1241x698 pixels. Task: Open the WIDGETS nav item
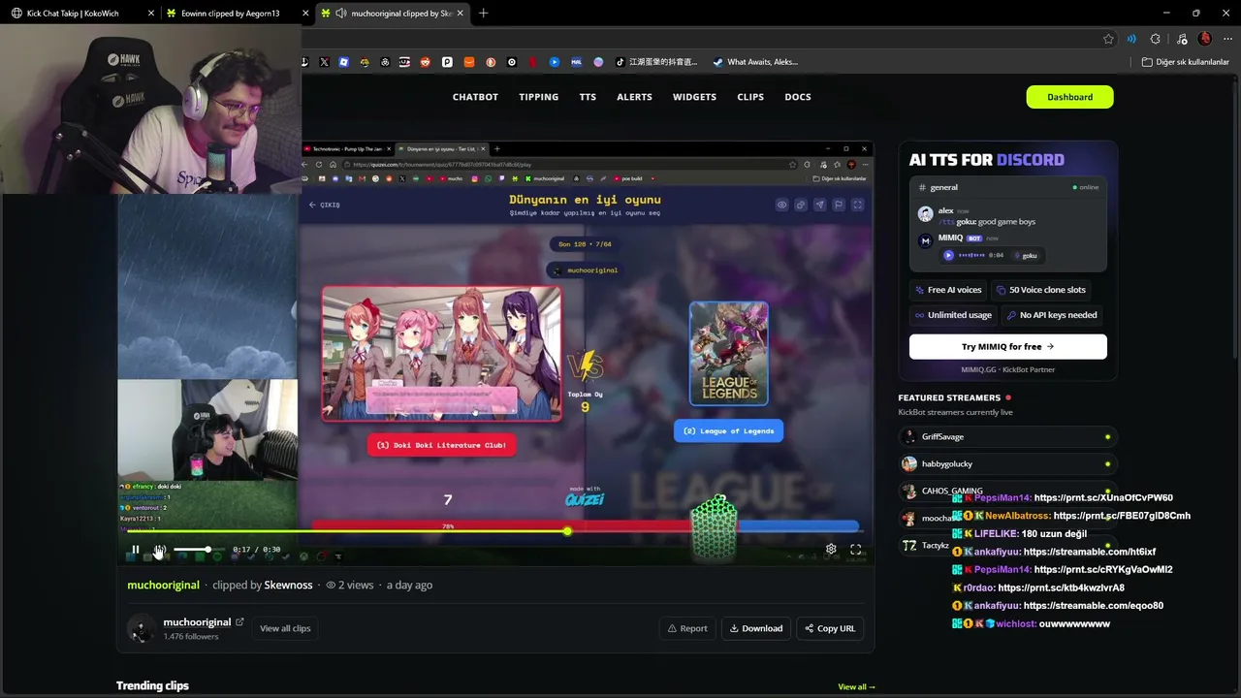tap(694, 97)
